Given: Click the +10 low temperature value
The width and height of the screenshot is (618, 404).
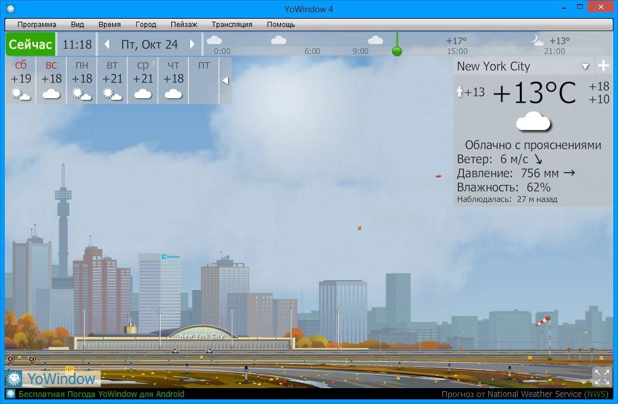Looking at the screenshot, I should (599, 99).
